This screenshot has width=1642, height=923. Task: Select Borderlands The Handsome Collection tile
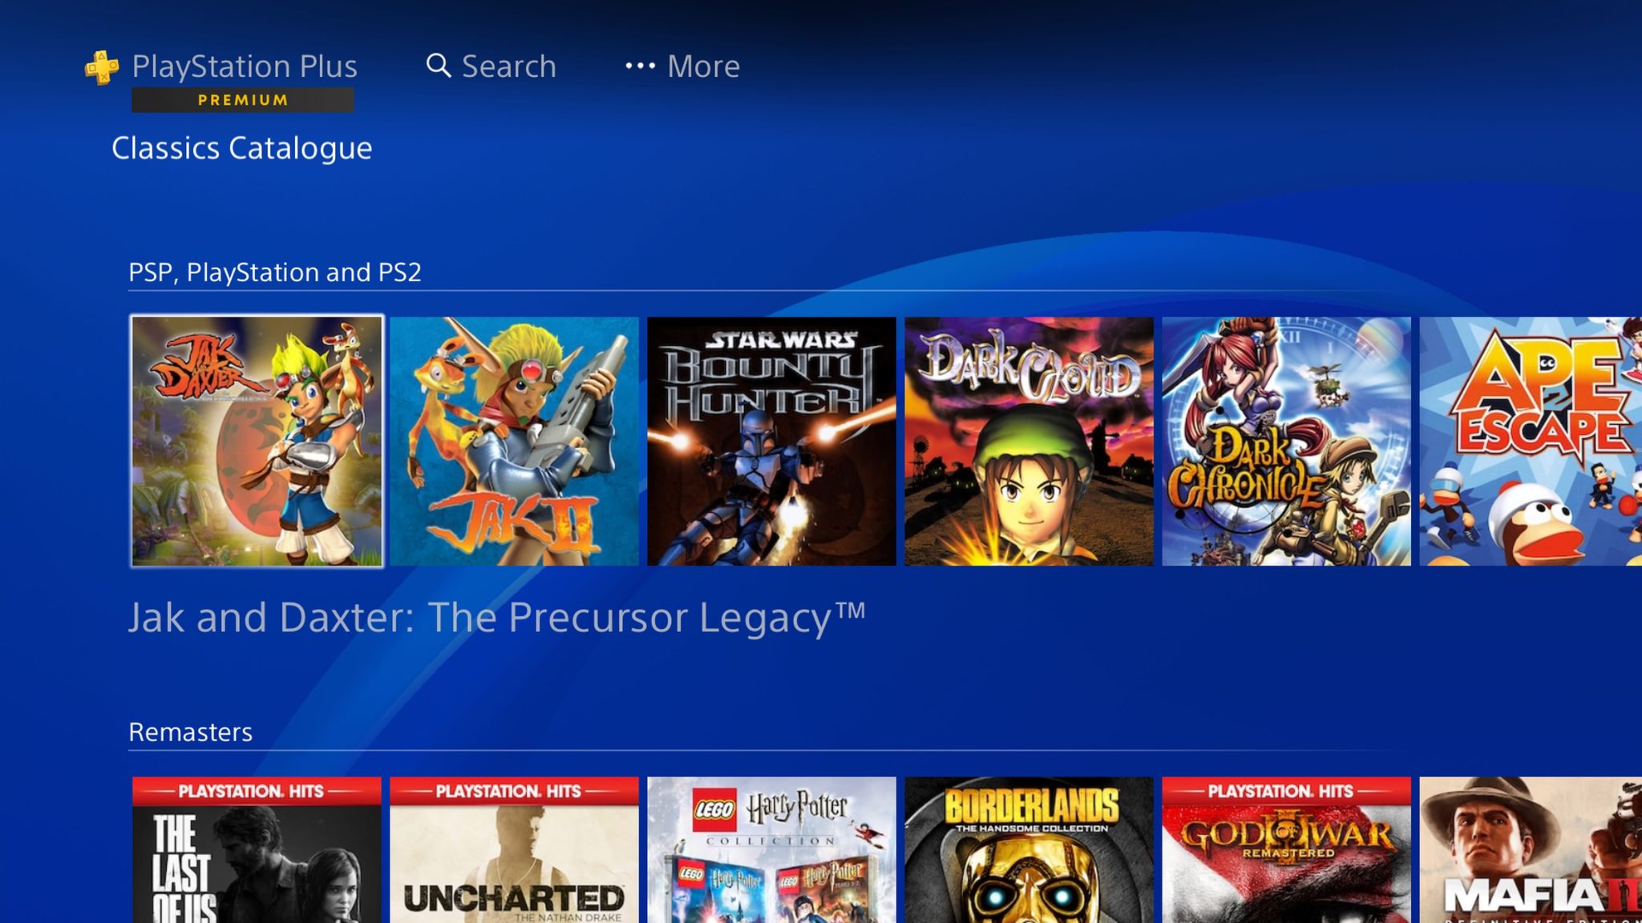1029,850
